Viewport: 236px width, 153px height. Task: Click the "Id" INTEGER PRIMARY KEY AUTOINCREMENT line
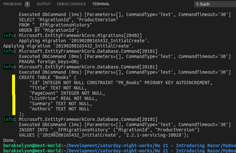pos(121,83)
